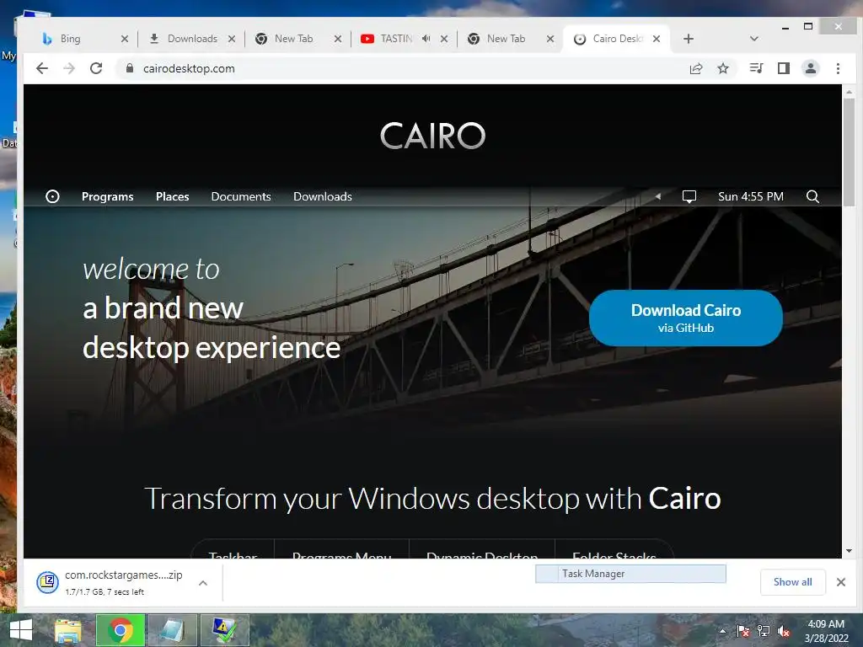Open the com.rockstargames zip download item
Viewport: 863px width, 647px height.
click(110, 582)
